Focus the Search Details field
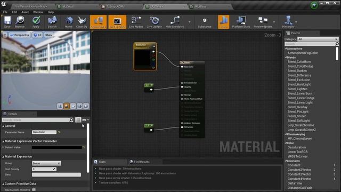 [36, 120]
